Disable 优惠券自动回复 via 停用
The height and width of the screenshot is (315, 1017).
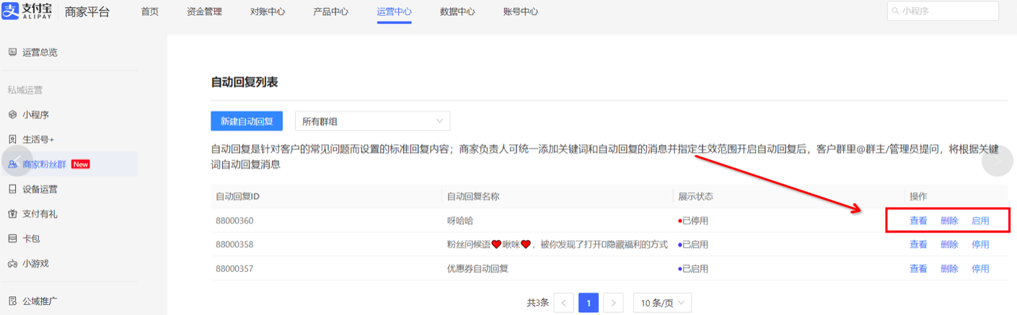coord(980,269)
